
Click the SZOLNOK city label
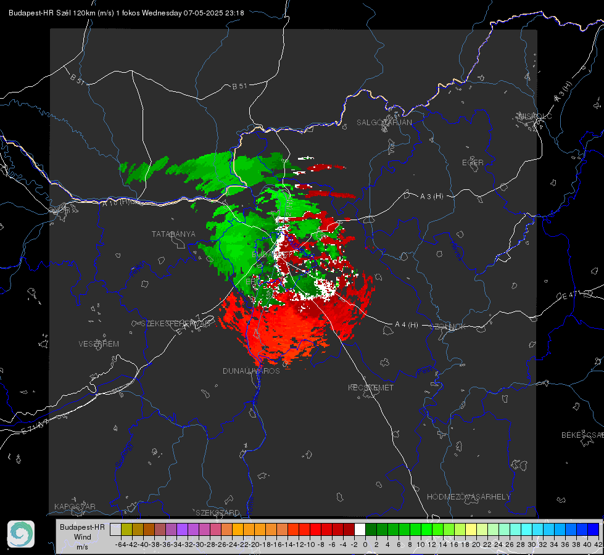point(449,327)
